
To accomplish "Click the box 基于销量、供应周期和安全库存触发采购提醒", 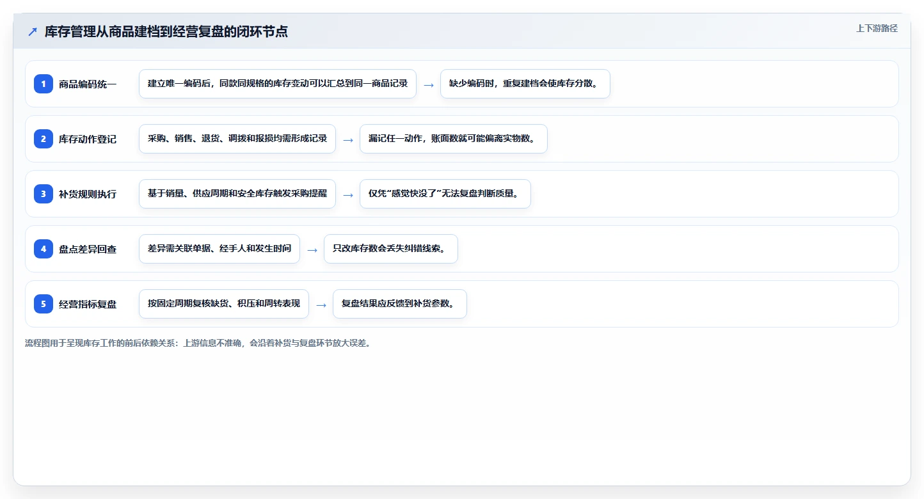I will [237, 194].
